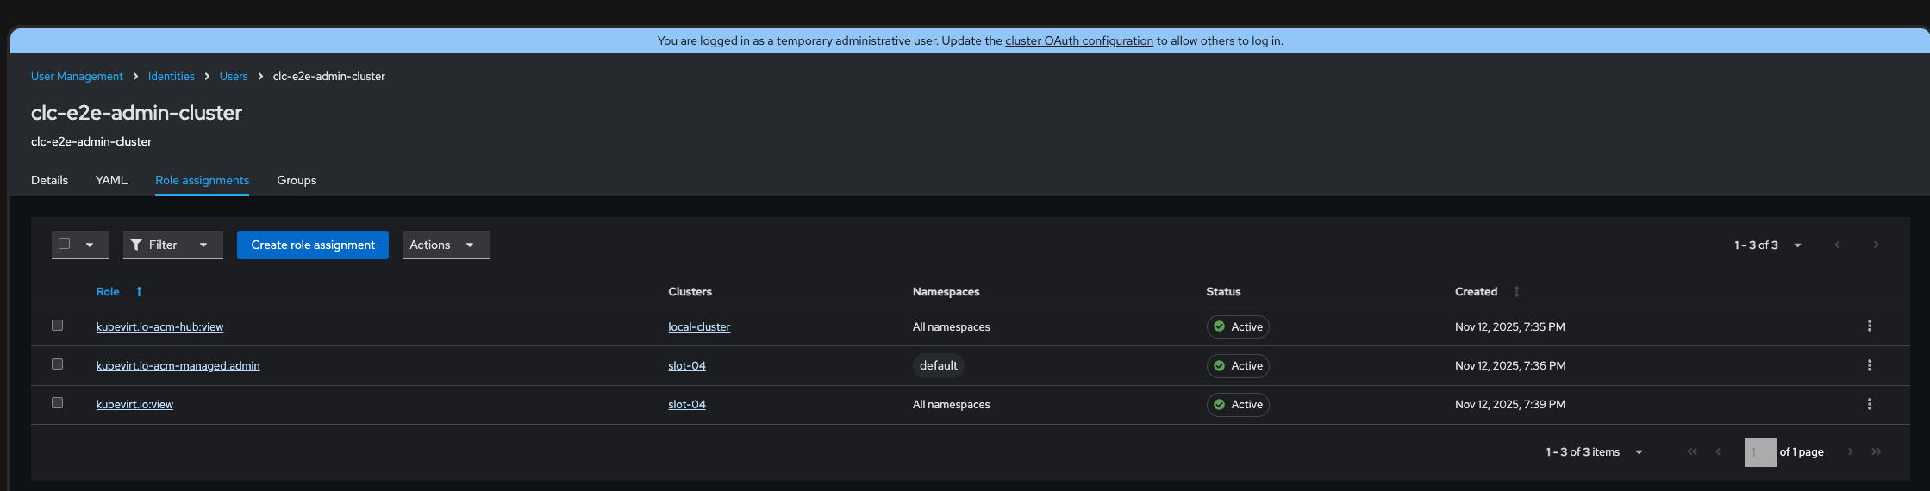Go to next page arrow in the top pagination
This screenshot has height=491, width=1930.
click(x=1876, y=245)
